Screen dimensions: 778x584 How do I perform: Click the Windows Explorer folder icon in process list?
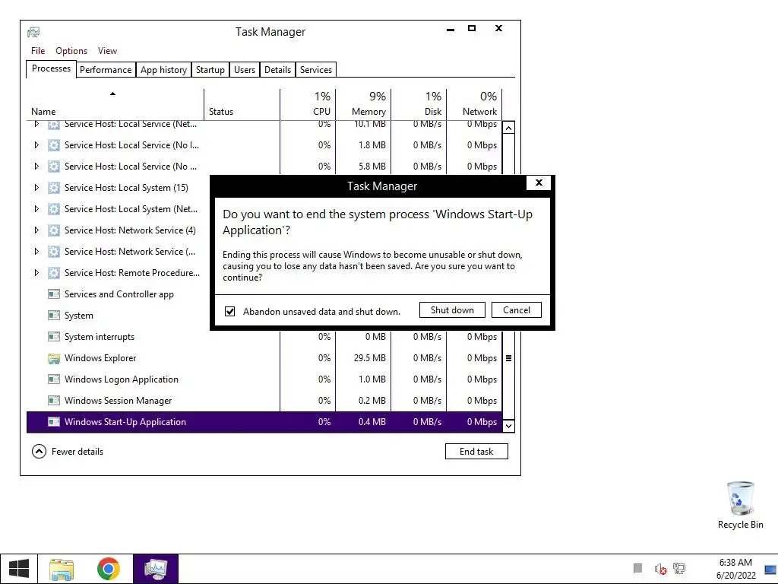click(x=54, y=358)
